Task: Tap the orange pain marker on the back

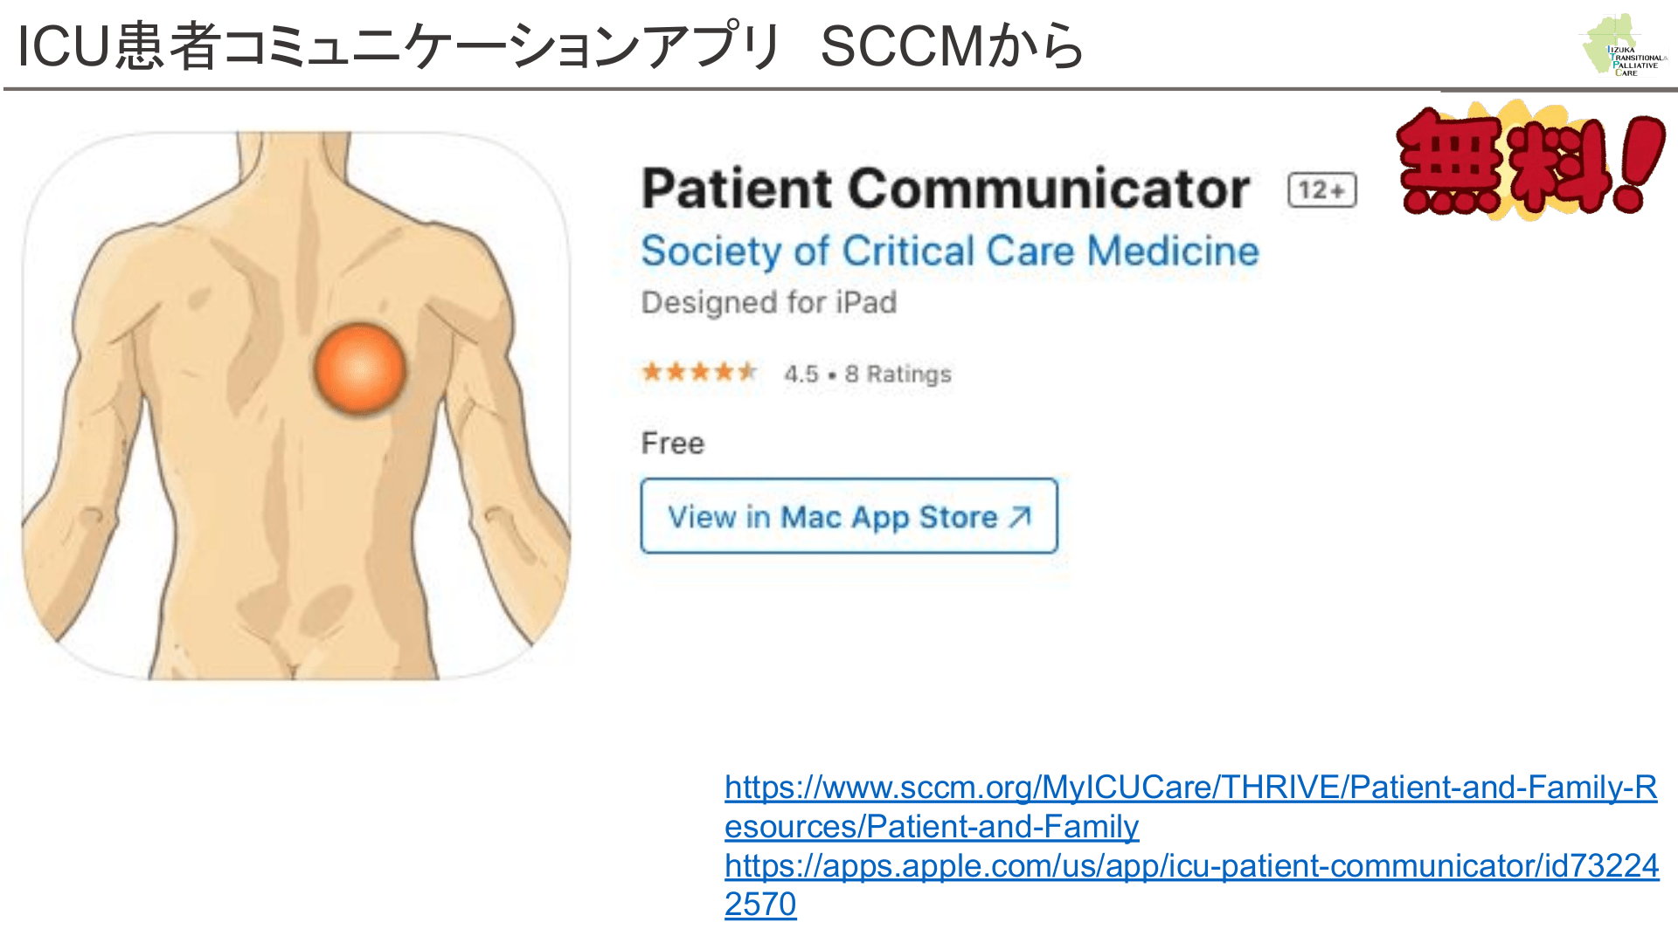Action: pos(359,368)
